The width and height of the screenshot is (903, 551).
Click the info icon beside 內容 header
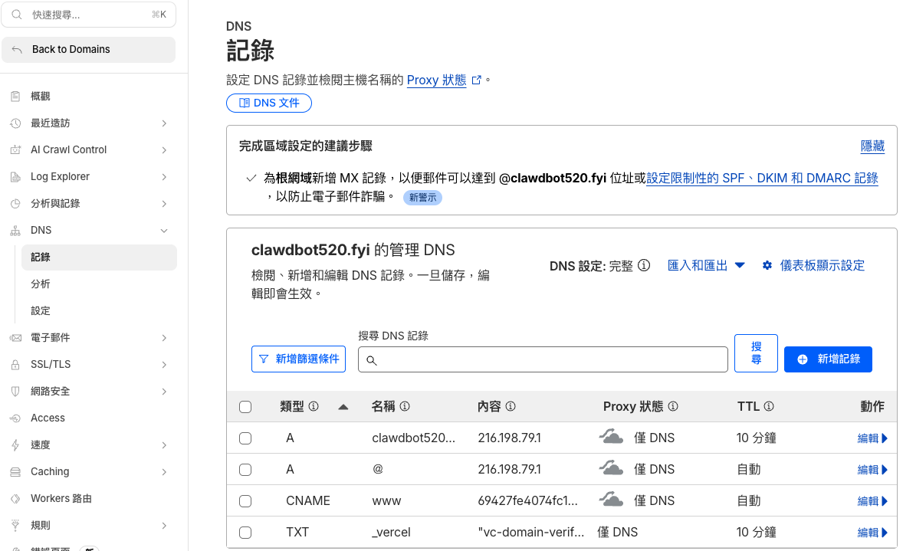coord(510,406)
